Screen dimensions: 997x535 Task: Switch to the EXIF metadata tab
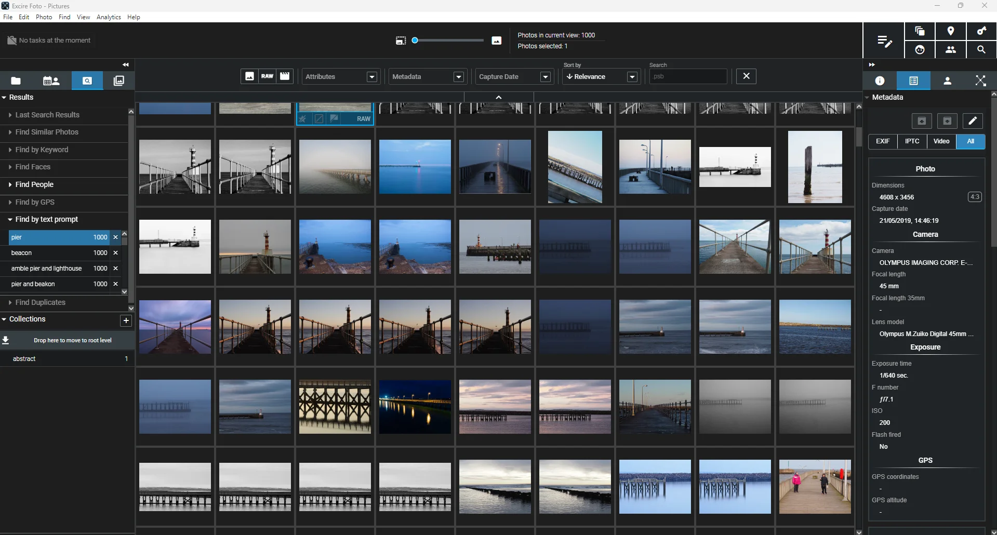pos(882,141)
